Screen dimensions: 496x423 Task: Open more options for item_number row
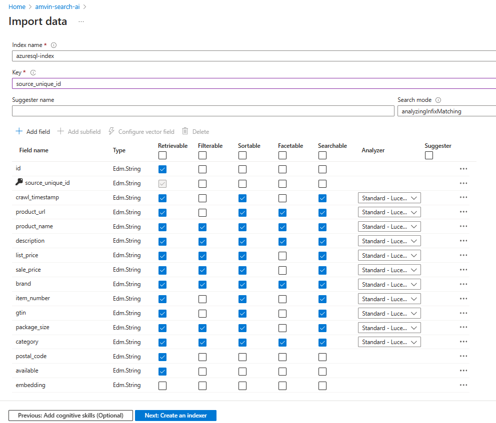pyautogui.click(x=463, y=299)
